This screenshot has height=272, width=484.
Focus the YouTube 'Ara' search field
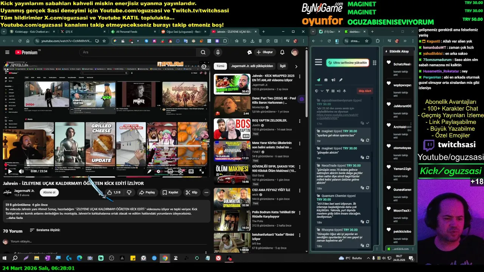coord(138,52)
